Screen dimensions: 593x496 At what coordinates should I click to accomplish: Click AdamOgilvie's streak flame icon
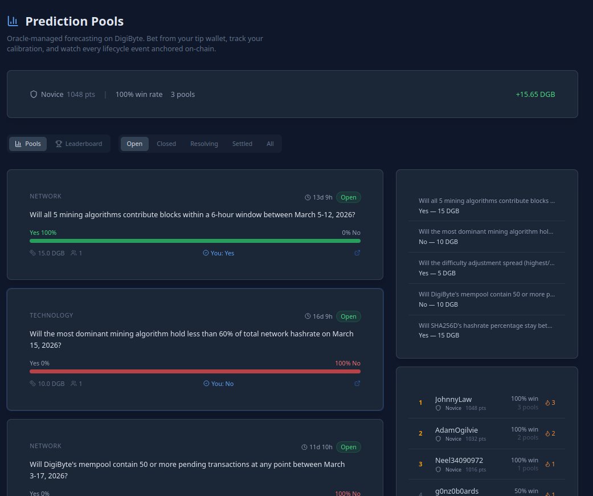coord(547,433)
